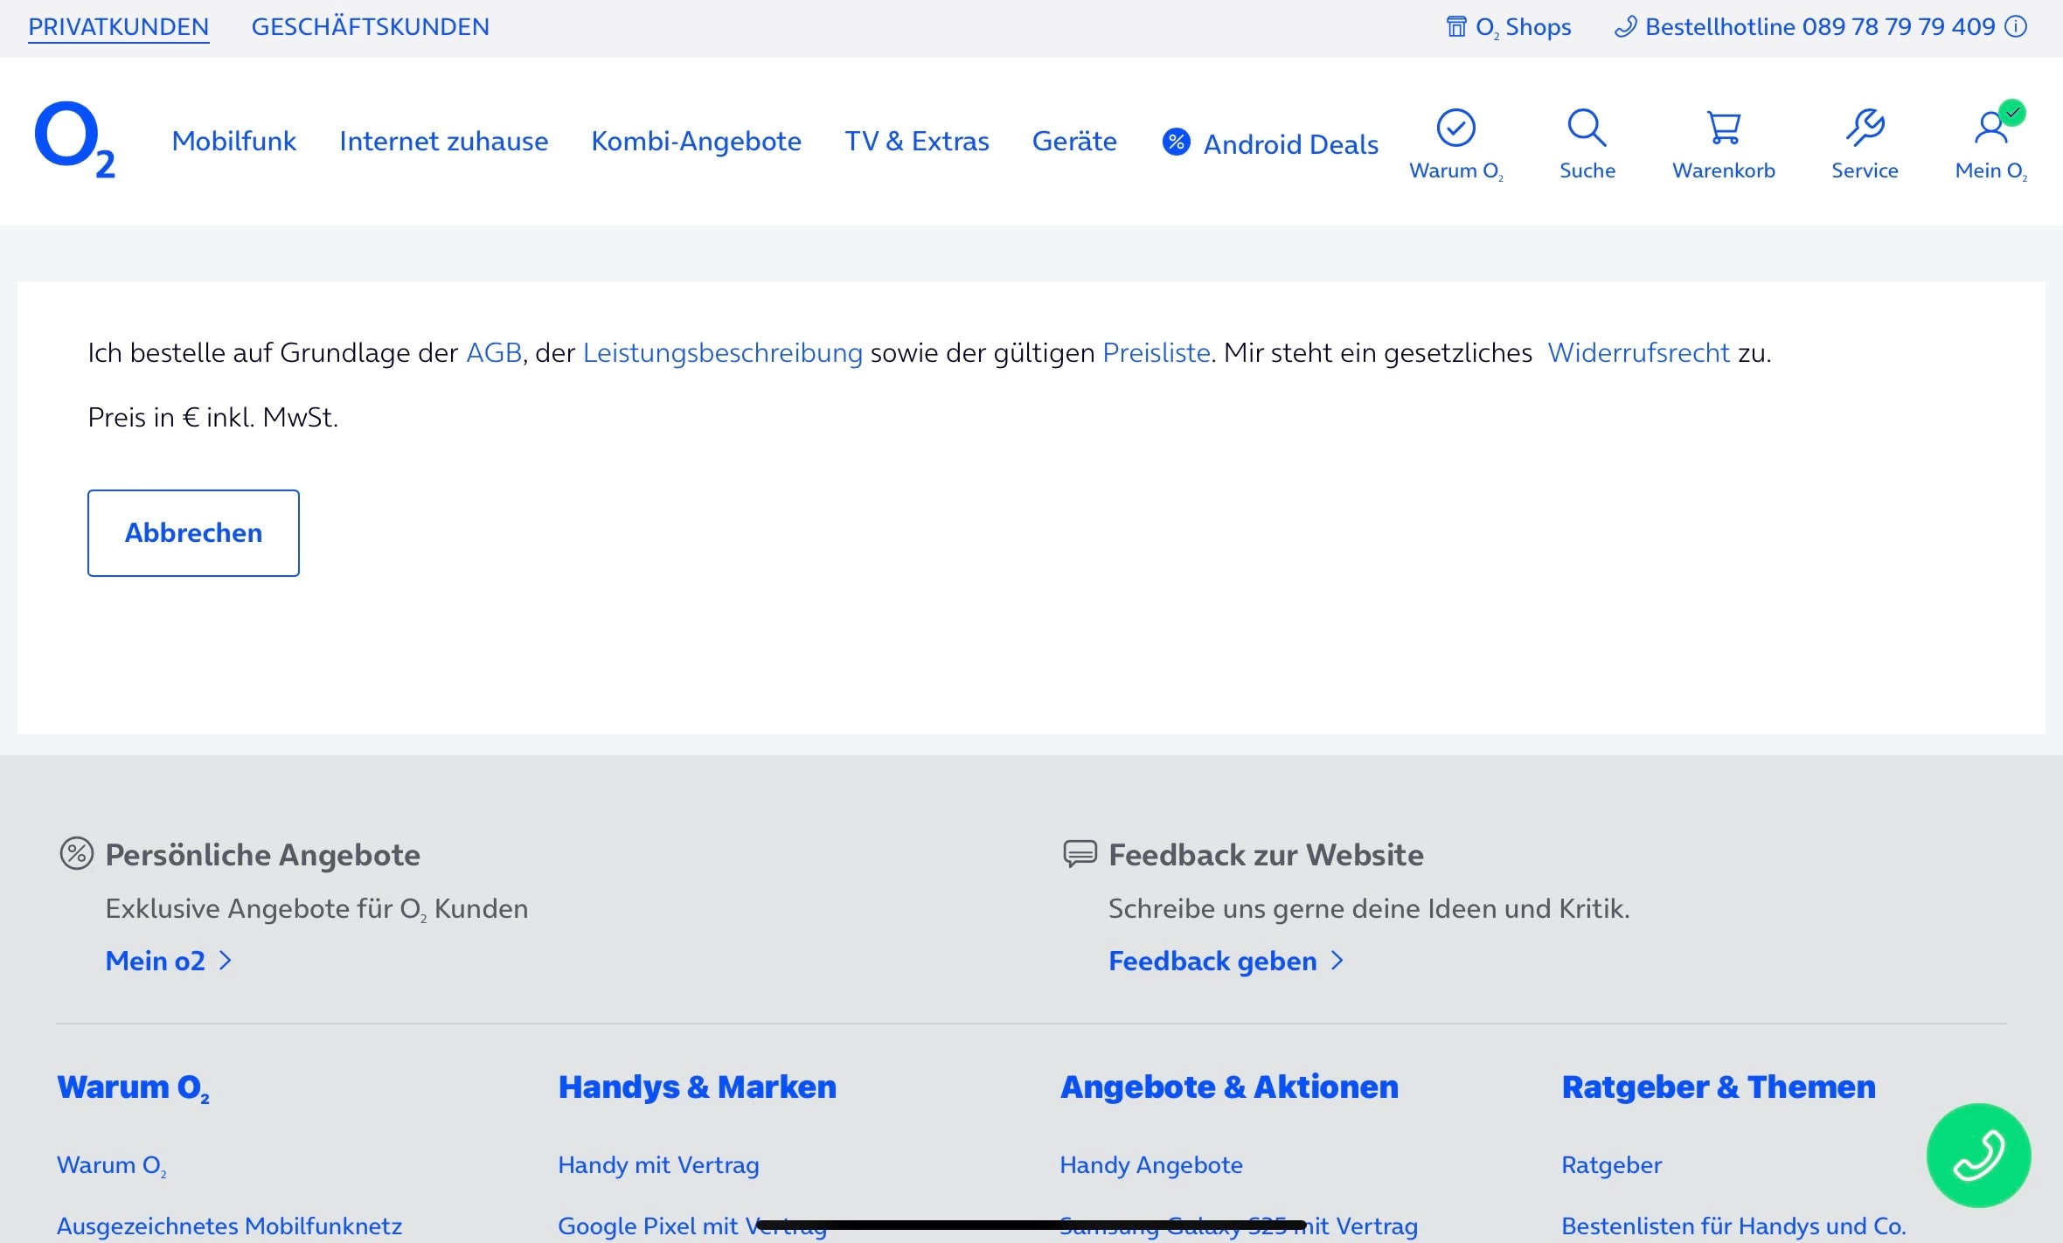This screenshot has height=1243, width=2063.
Task: Click the Warum O2 checkmark icon
Action: pyautogui.click(x=1455, y=128)
